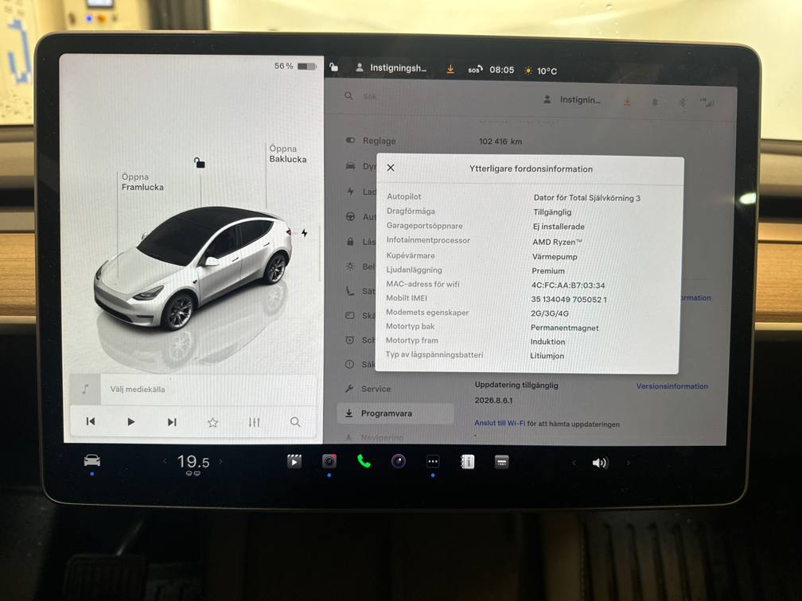Toggle the car lock icon above the vehicle
Screen dimensions: 802x601
coord(200,163)
